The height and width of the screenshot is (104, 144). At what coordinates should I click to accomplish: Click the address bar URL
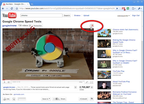(x=67, y=9)
